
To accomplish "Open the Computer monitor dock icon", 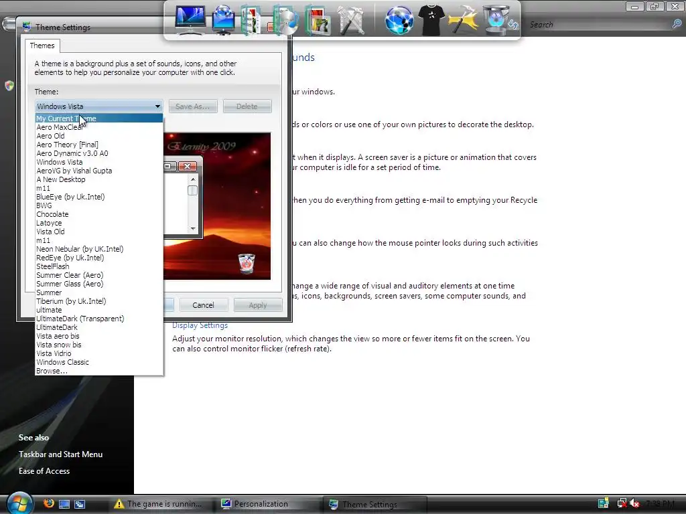I will (x=190, y=19).
